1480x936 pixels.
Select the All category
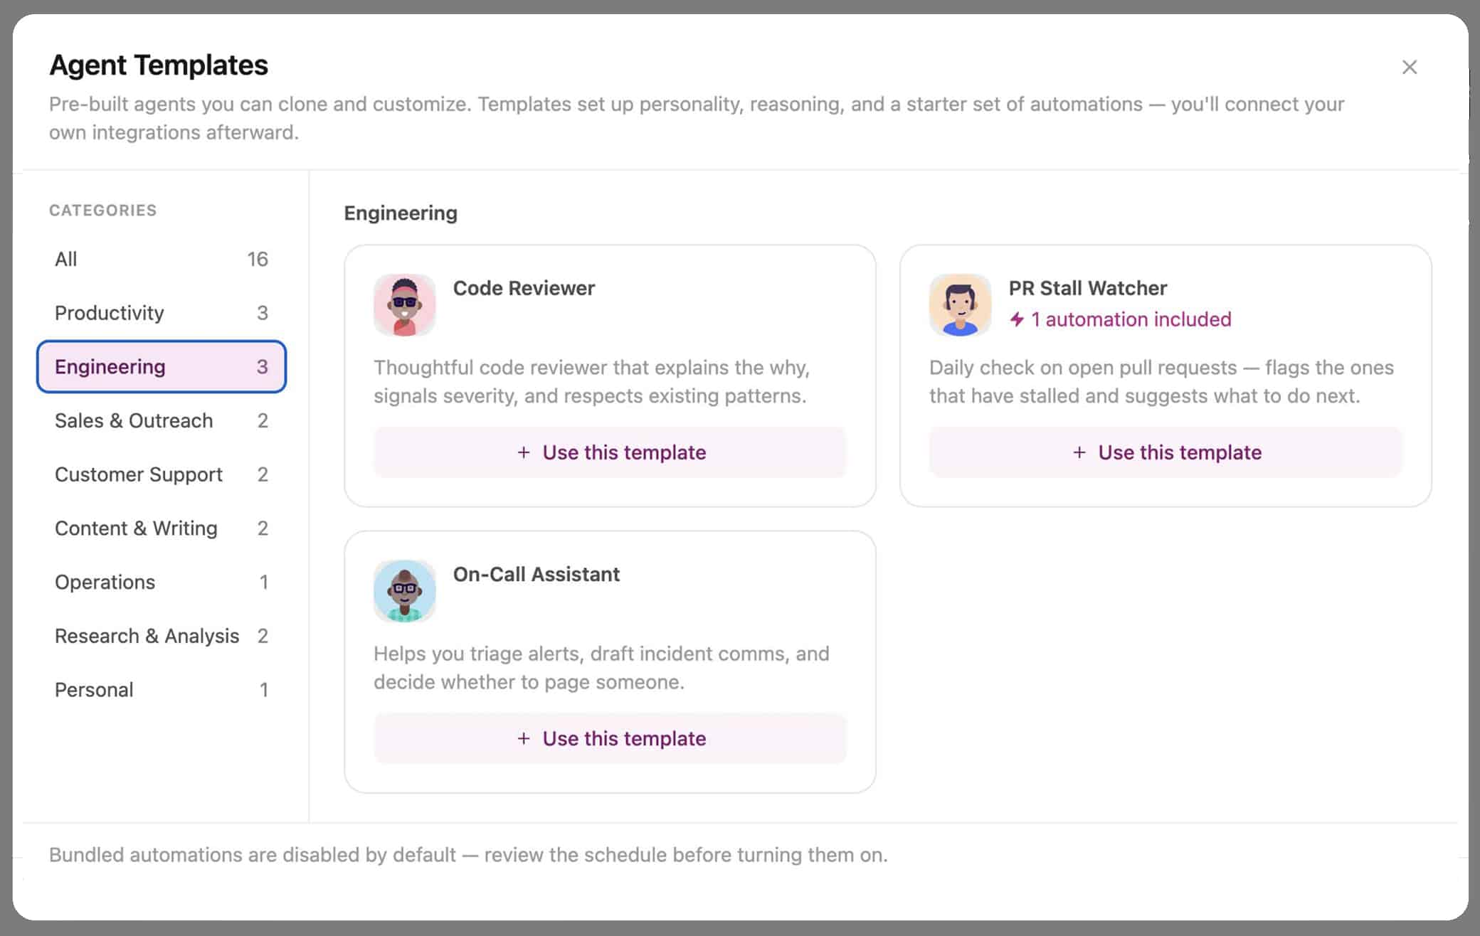(x=162, y=259)
